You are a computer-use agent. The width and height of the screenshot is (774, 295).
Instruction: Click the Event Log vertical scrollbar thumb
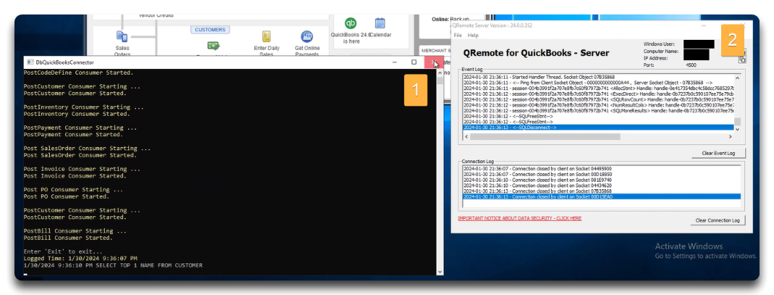tap(738, 122)
